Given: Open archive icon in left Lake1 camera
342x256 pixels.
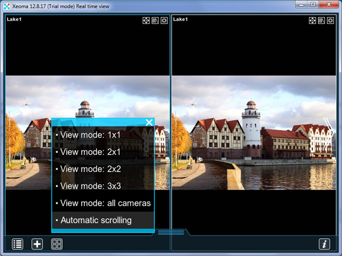Looking at the screenshot, I should click(x=155, y=20).
